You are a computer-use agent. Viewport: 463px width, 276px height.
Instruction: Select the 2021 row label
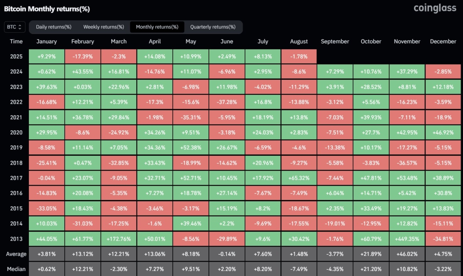[16, 117]
